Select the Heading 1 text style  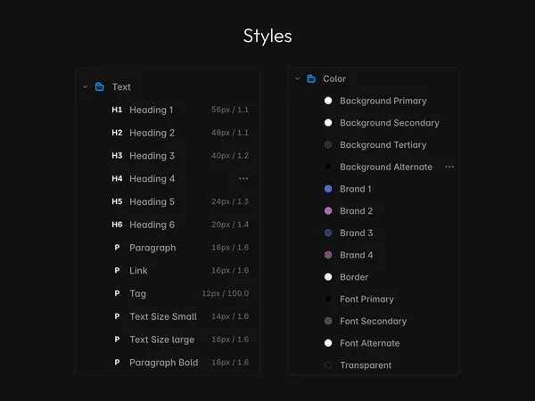tap(152, 110)
